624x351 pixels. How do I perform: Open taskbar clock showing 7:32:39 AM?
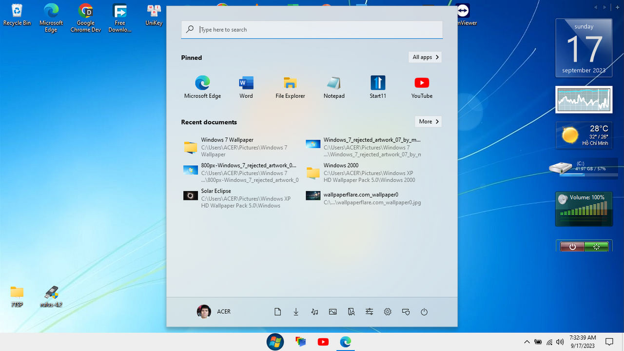(x=583, y=342)
